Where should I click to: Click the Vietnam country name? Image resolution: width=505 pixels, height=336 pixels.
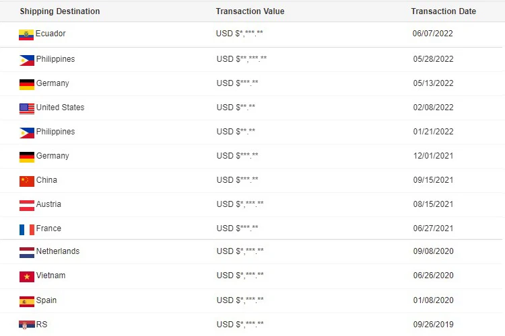[51, 276]
